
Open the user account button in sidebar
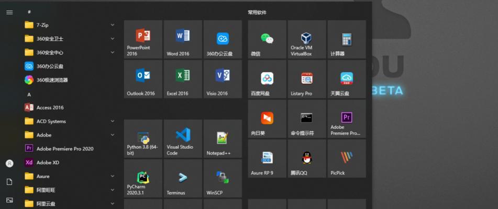[9, 164]
